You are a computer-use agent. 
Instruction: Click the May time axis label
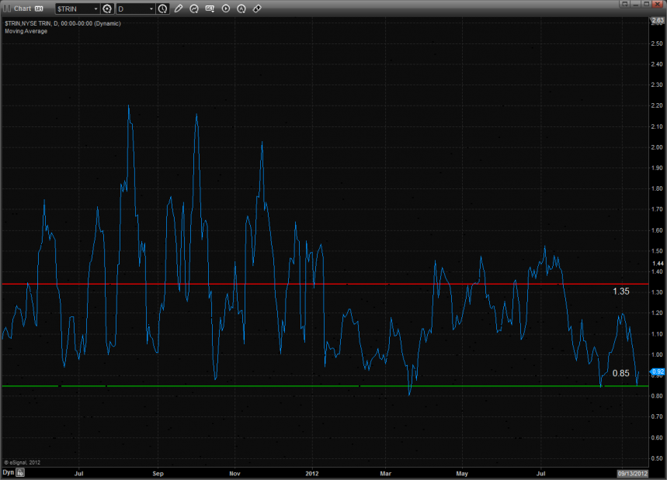click(x=462, y=473)
